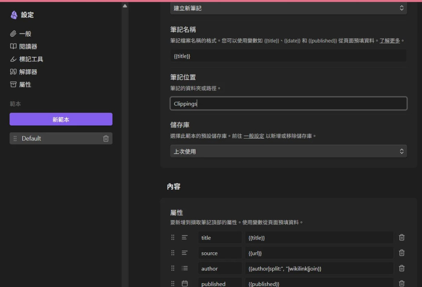Click the scrollbar up arrow
Screen dimensions: 422x287
pos(125,6)
